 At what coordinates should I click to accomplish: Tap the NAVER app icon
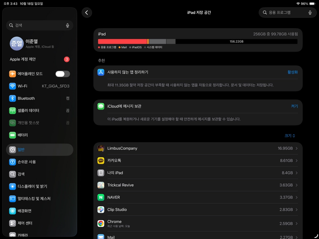point(101,197)
